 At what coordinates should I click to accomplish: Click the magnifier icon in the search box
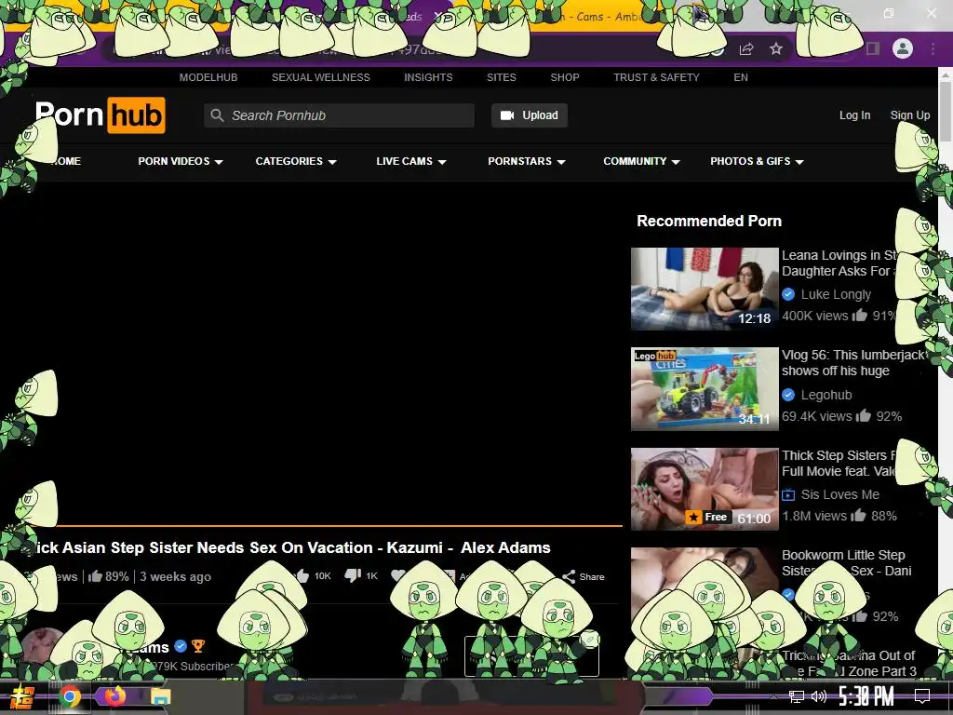[x=217, y=115]
